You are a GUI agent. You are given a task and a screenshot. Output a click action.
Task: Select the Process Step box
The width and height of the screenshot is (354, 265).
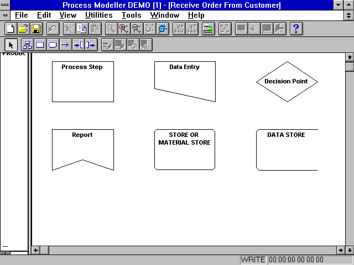(x=82, y=82)
